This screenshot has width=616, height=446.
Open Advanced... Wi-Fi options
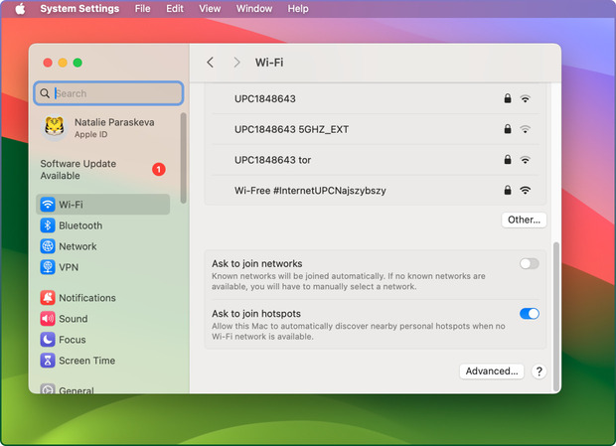point(492,372)
